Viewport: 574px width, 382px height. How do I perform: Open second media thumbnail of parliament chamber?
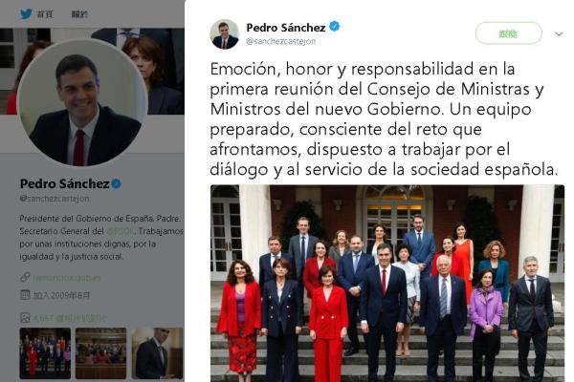101,353
